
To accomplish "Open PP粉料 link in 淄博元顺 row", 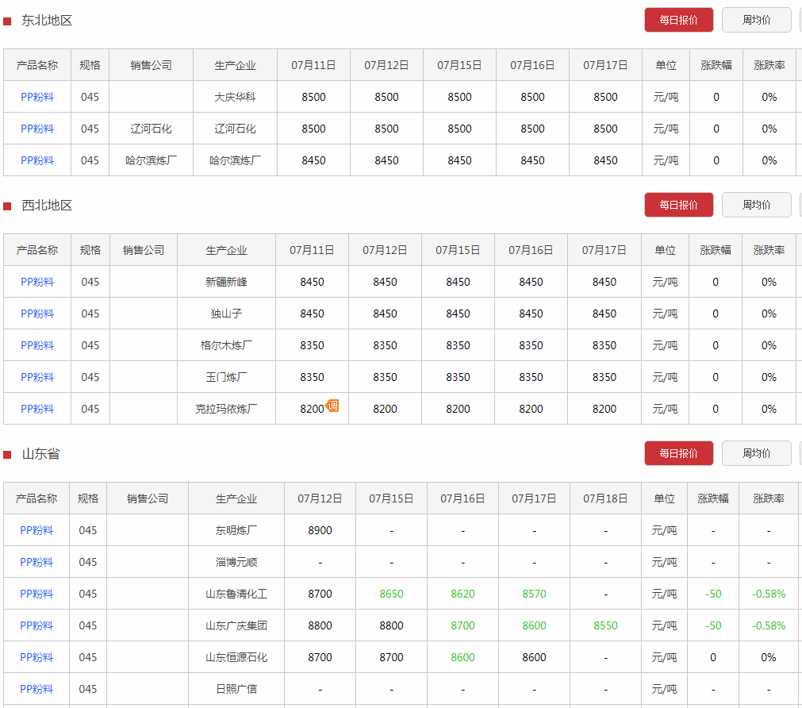I will (x=36, y=562).
